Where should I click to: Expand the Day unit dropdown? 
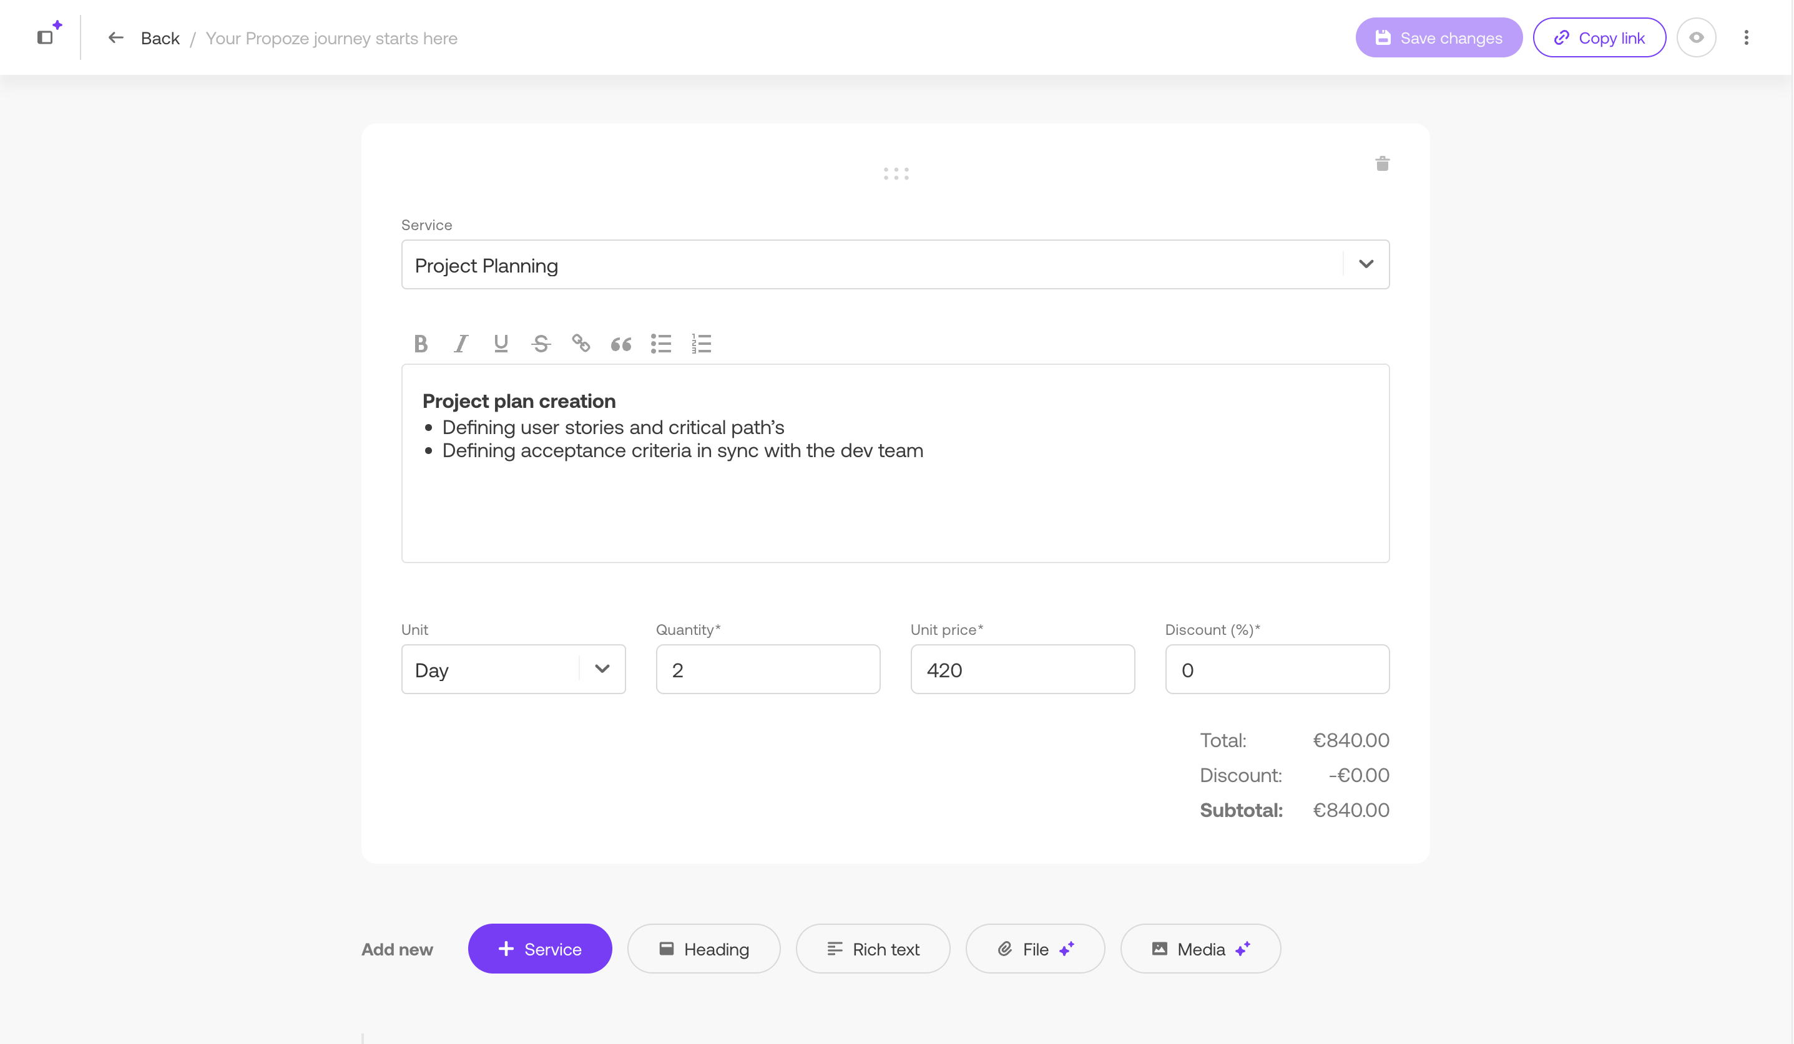(x=602, y=669)
